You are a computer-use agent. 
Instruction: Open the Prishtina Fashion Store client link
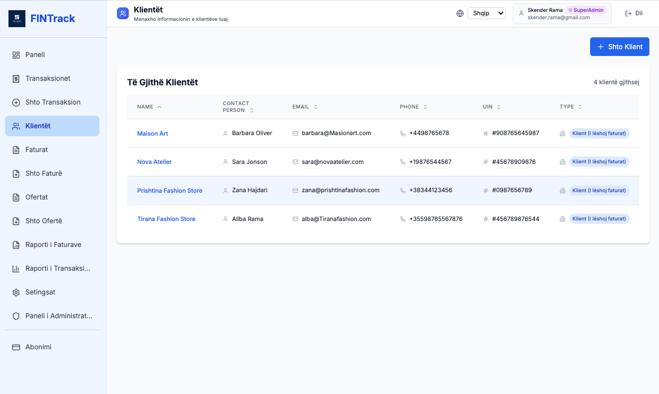(x=169, y=190)
